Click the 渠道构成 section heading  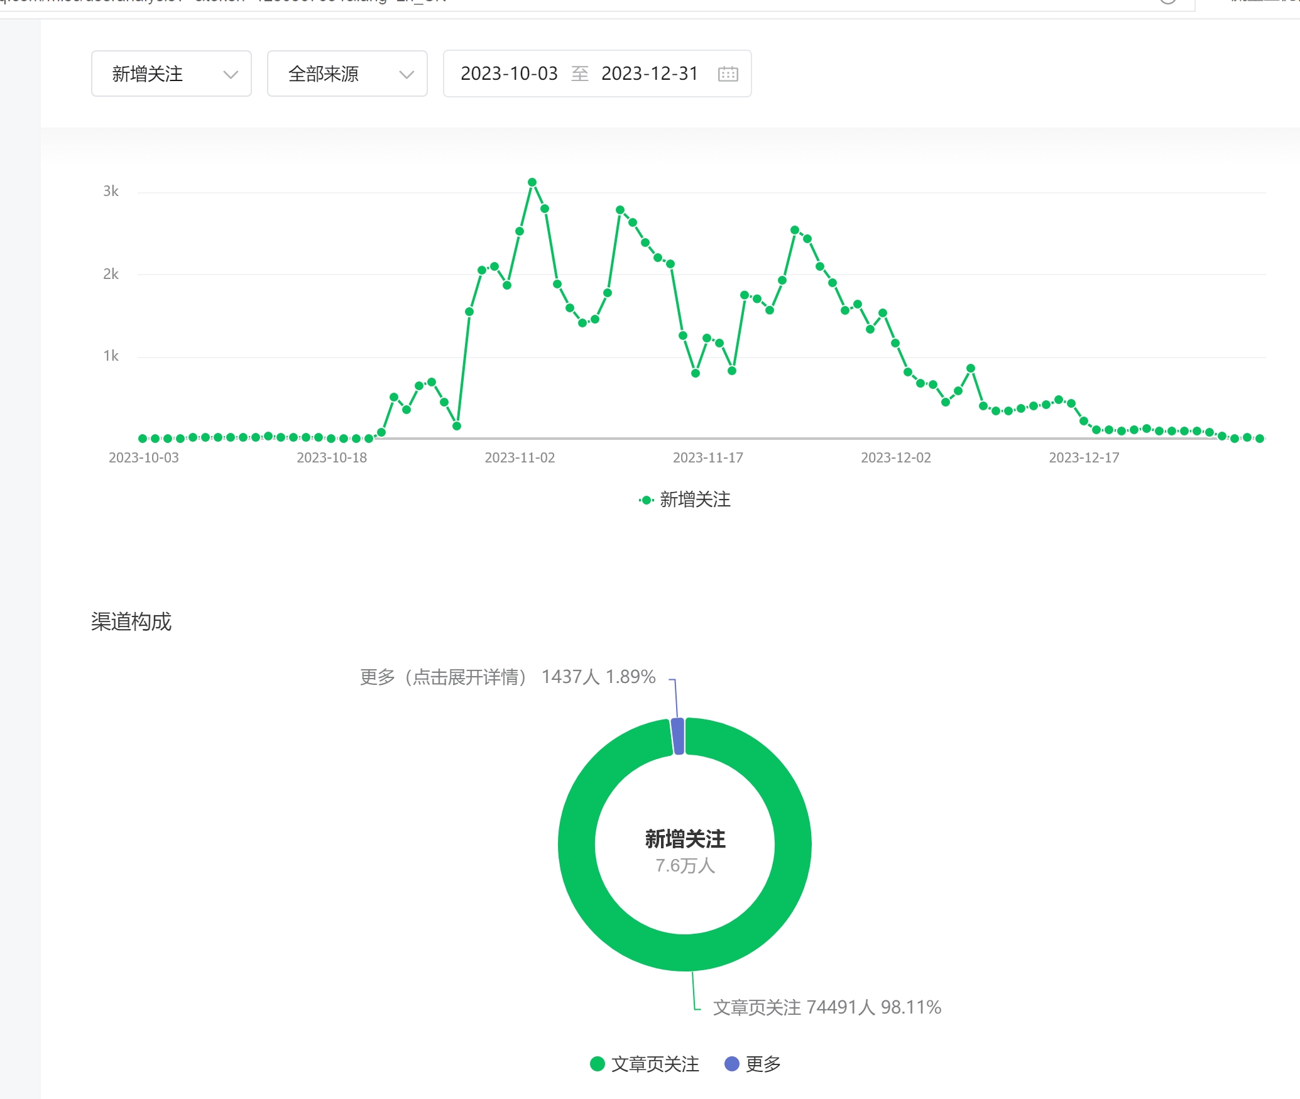pyautogui.click(x=131, y=621)
